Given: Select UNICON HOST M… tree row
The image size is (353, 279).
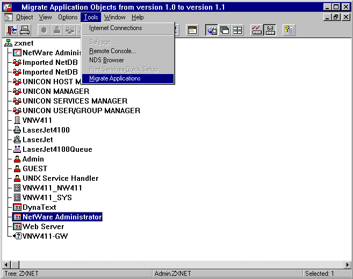Looking at the screenshot, I should point(47,82).
